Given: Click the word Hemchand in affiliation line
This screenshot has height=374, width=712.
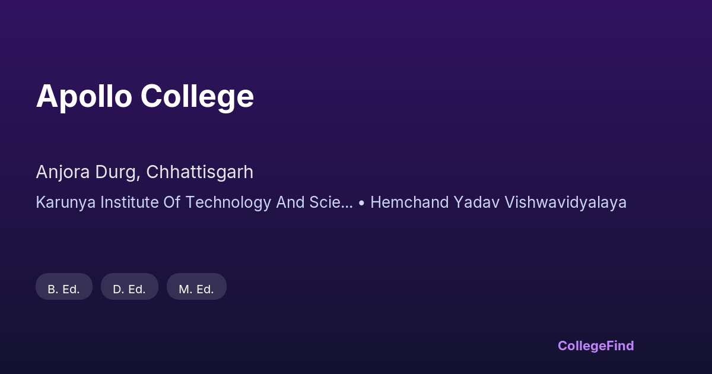Looking at the screenshot, I should [x=409, y=202].
